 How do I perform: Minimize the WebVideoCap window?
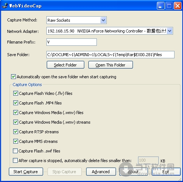(x=161, y=6)
